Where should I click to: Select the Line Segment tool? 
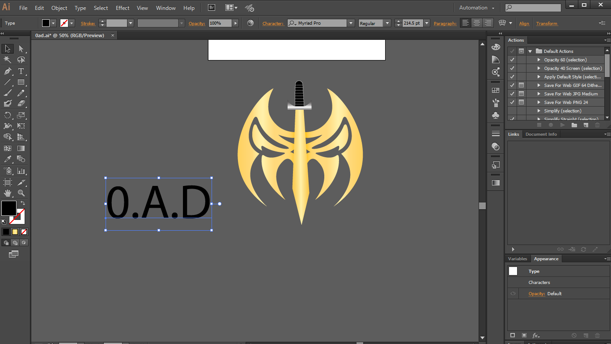coord(8,82)
